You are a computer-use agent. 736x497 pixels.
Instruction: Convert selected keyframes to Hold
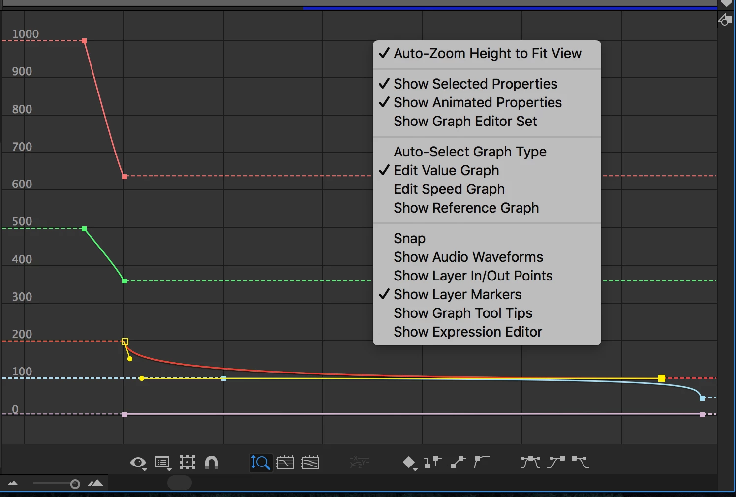click(x=432, y=462)
